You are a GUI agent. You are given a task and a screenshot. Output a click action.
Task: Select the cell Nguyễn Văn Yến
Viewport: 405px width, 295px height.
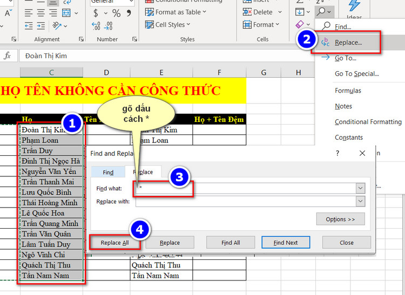(51, 171)
